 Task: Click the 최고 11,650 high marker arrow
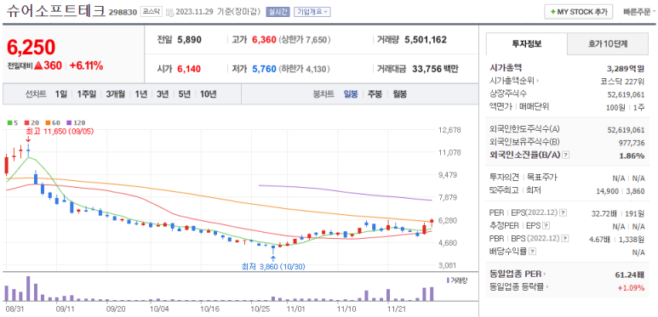click(28, 139)
